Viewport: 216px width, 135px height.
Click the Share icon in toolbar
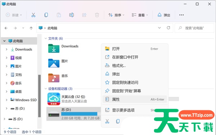coord(84,15)
